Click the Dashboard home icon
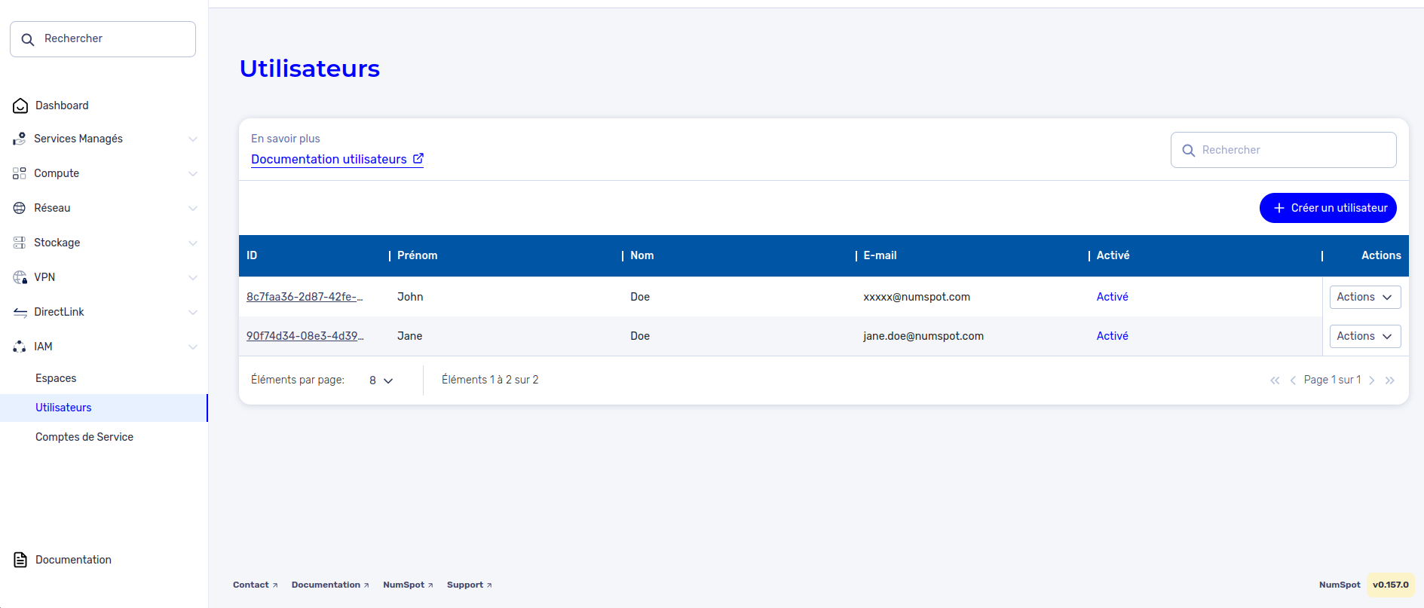Viewport: 1424px width, 608px height. pyautogui.click(x=20, y=105)
